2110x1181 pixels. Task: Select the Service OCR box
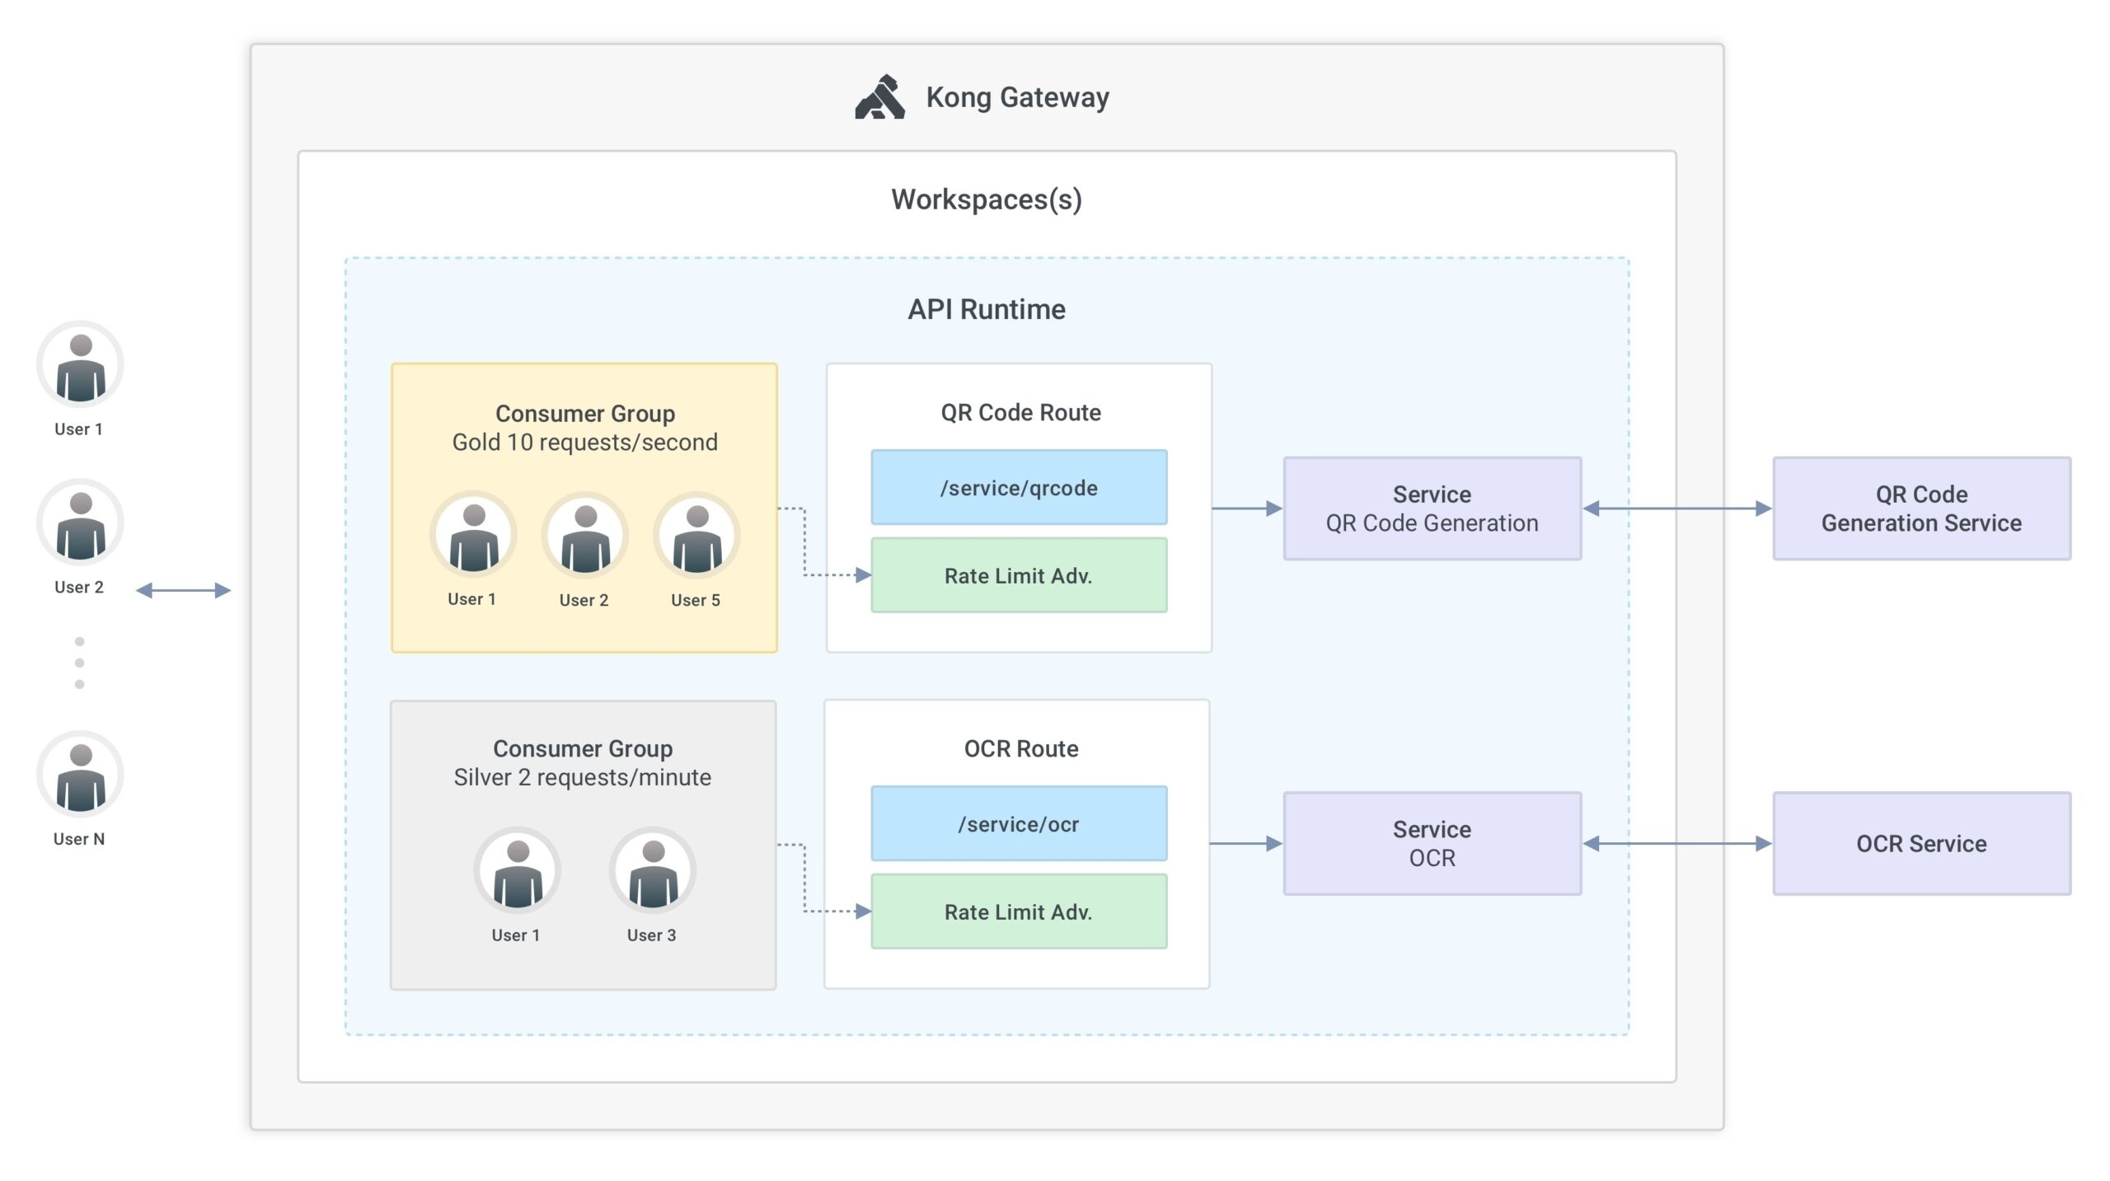(1432, 844)
